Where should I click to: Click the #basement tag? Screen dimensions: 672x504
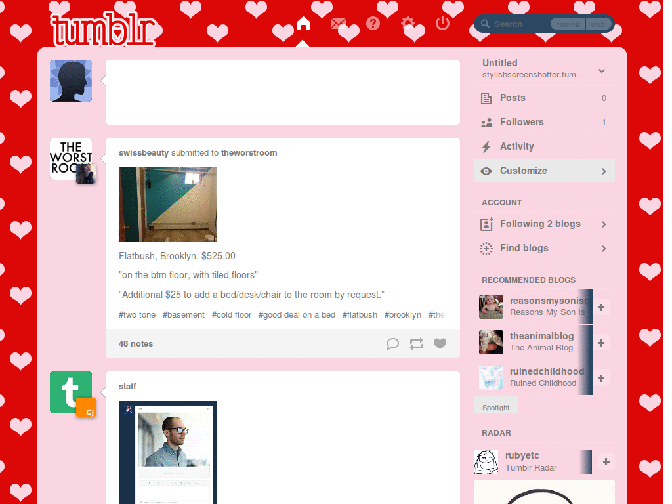coord(184,315)
